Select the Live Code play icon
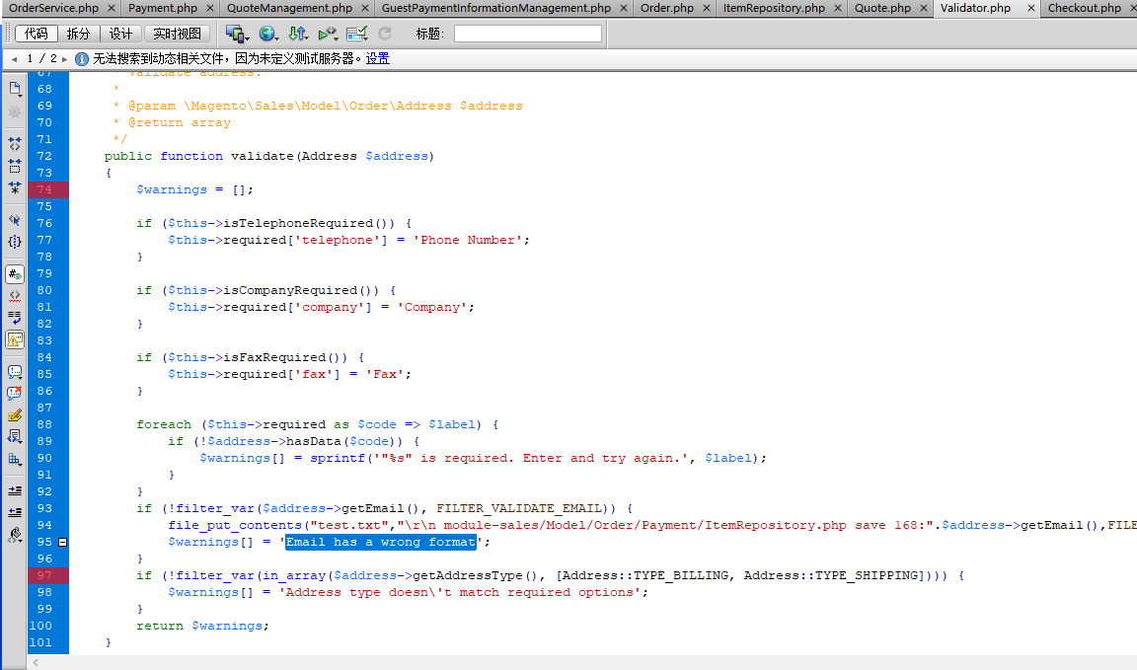The width and height of the screenshot is (1137, 670). (x=326, y=33)
